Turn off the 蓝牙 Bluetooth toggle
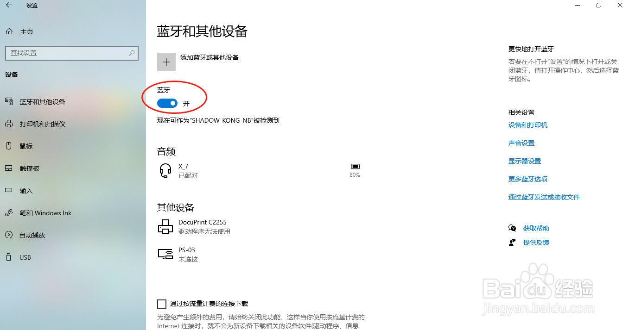 [167, 103]
